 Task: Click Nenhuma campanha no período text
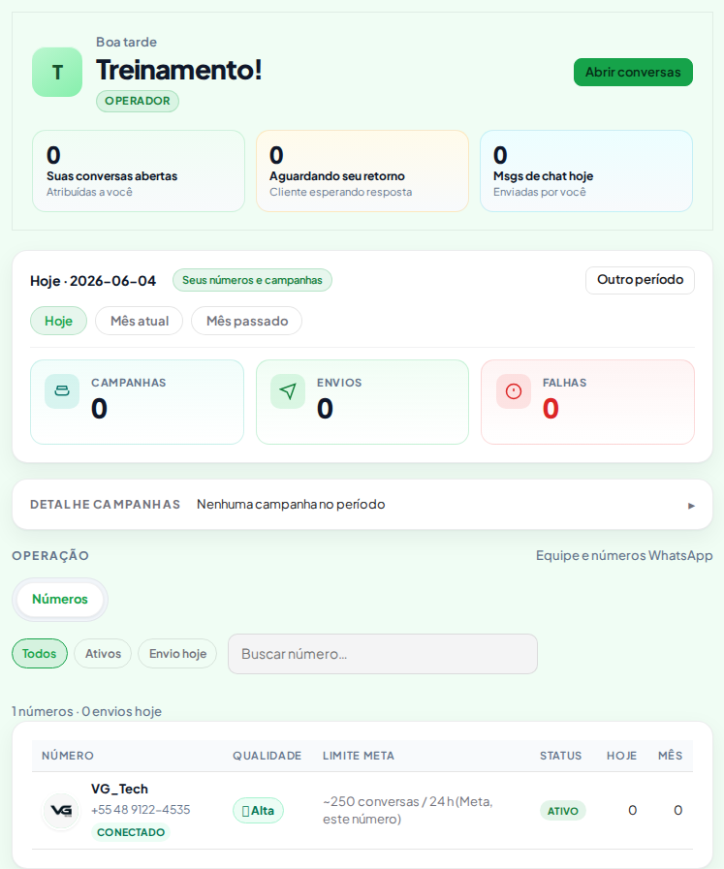pyautogui.click(x=291, y=505)
